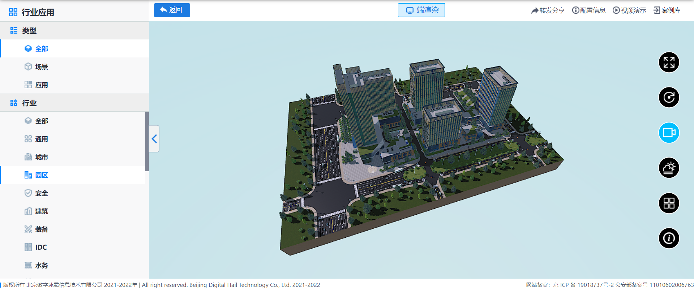Select IDC industry category
This screenshot has height=297, width=694.
(73, 247)
